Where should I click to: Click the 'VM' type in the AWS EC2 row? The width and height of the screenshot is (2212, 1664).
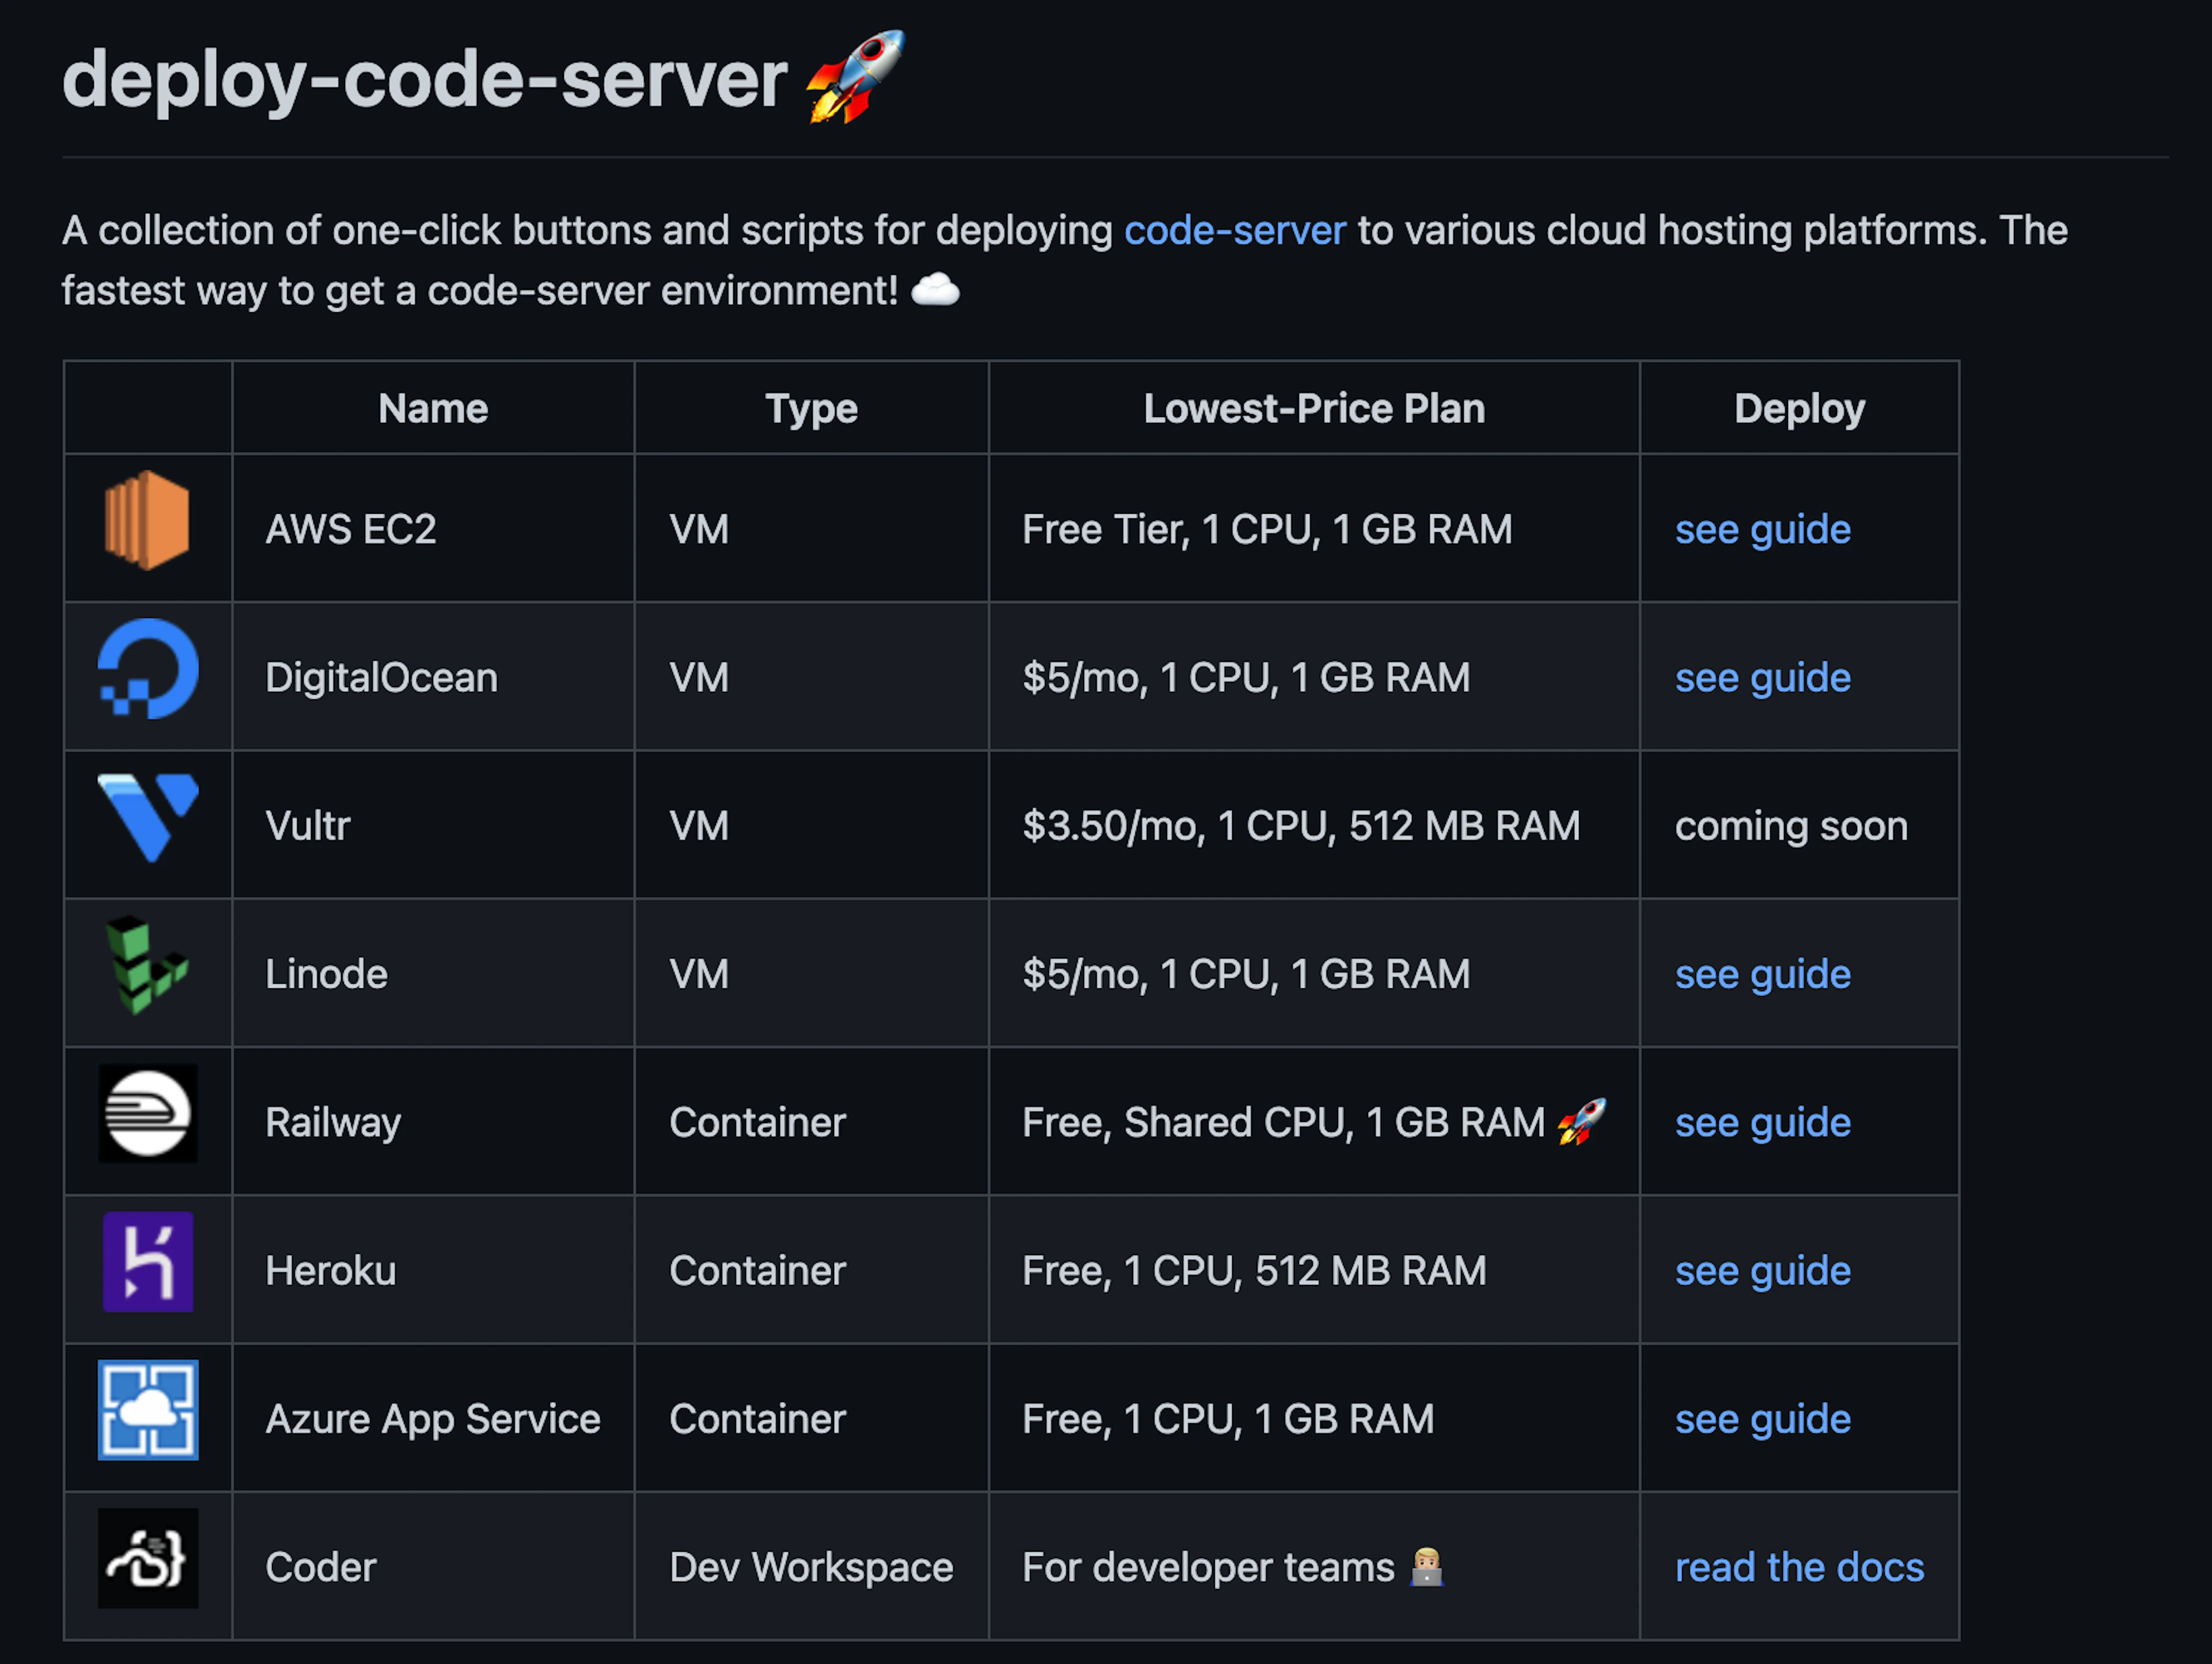[699, 529]
